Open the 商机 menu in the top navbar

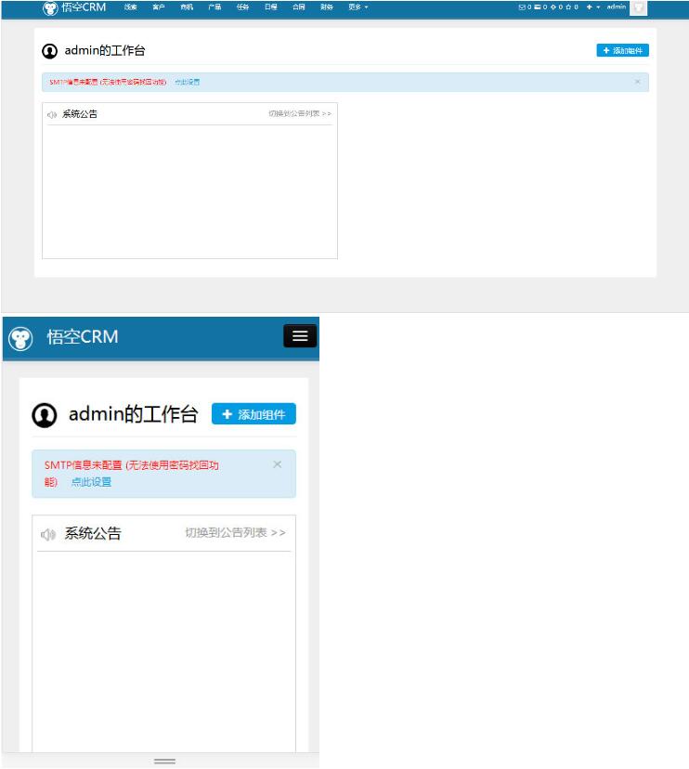click(x=187, y=7)
